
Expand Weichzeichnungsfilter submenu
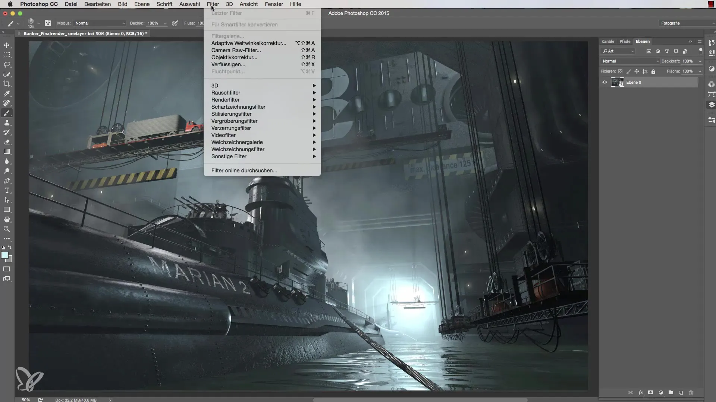pyautogui.click(x=262, y=149)
